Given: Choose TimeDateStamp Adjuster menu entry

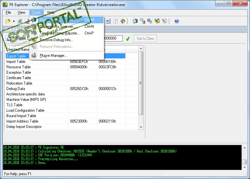Looking at the screenshot, I should (67, 33).
